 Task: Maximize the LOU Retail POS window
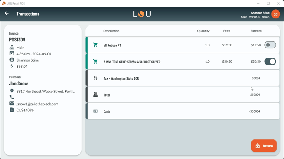pos(268,3)
